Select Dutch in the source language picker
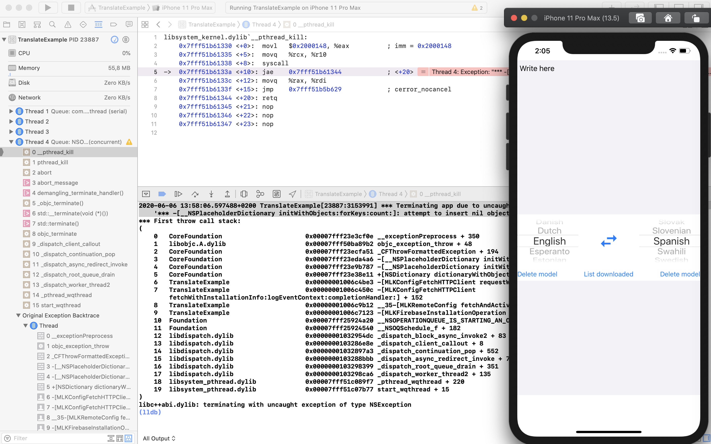The width and height of the screenshot is (711, 444). pyautogui.click(x=549, y=230)
